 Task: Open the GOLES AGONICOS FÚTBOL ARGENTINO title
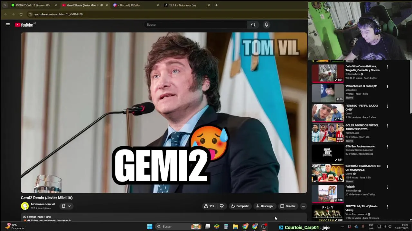(x=362, y=127)
